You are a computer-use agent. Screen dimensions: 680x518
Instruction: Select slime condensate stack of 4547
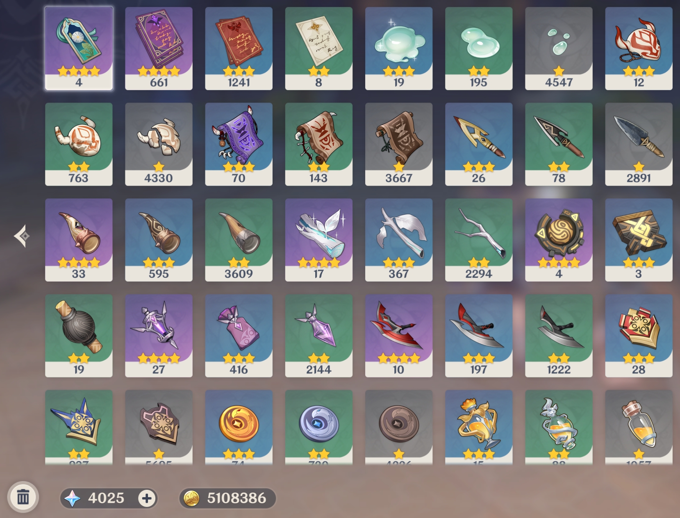[x=559, y=48]
